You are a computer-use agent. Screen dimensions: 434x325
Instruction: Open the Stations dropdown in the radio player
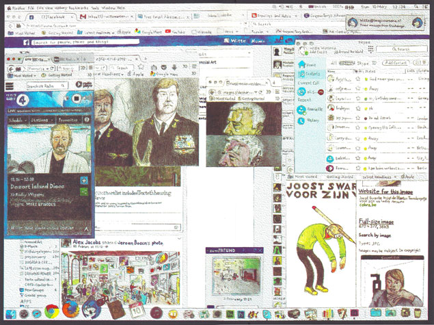pos(42,120)
